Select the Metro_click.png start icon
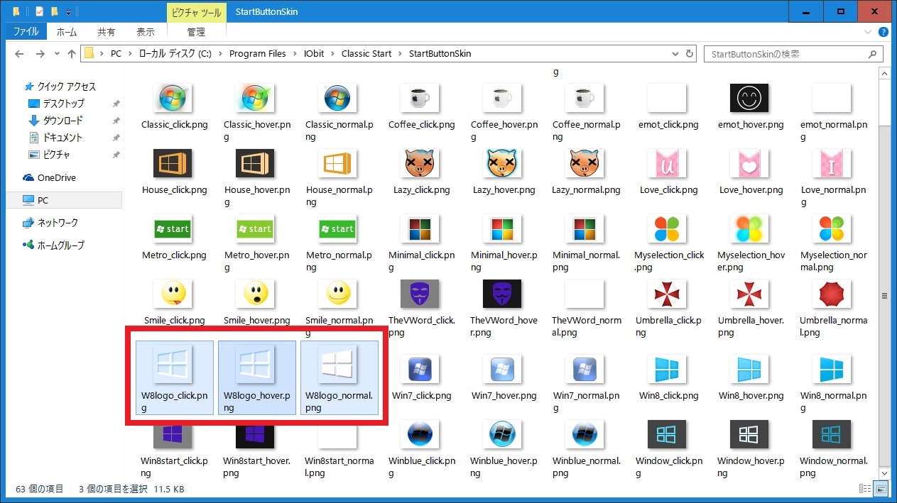The width and height of the screenshot is (897, 503). click(x=173, y=228)
